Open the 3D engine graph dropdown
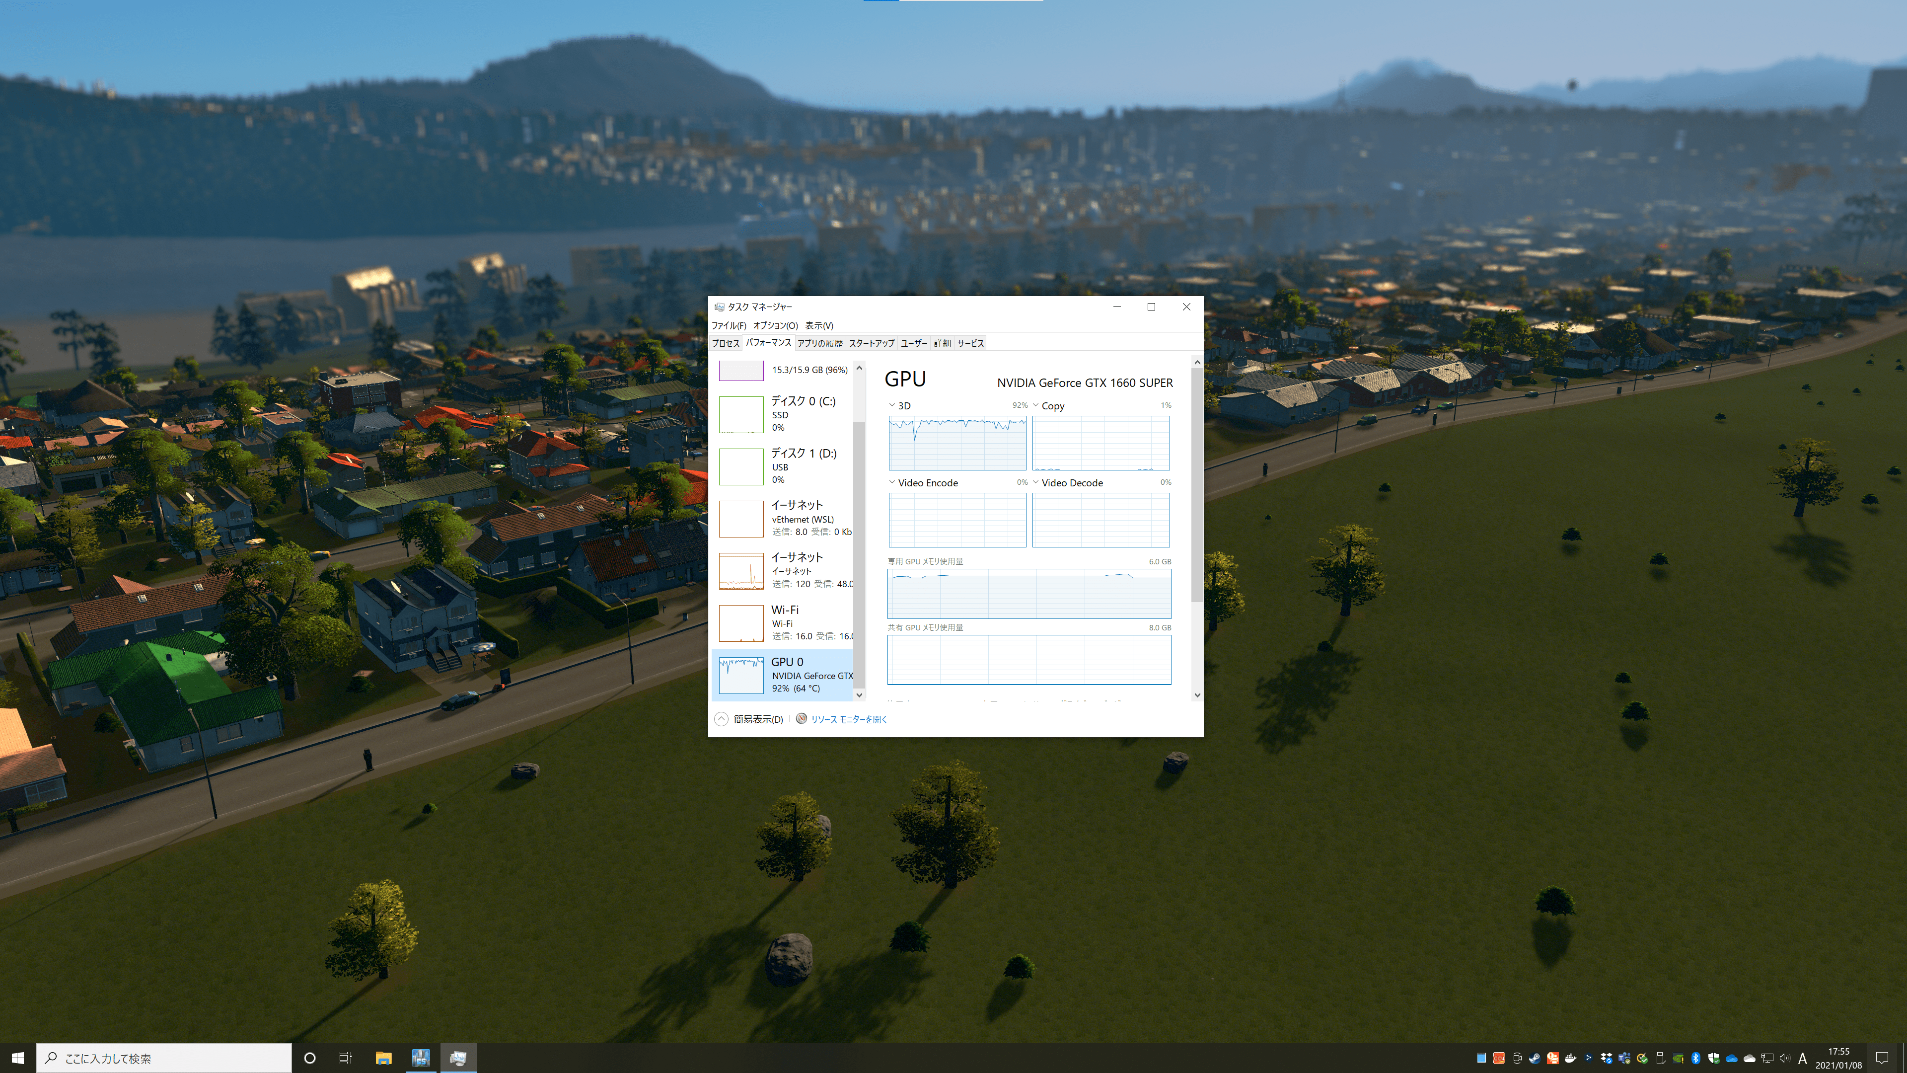1907x1073 pixels. pos(892,405)
